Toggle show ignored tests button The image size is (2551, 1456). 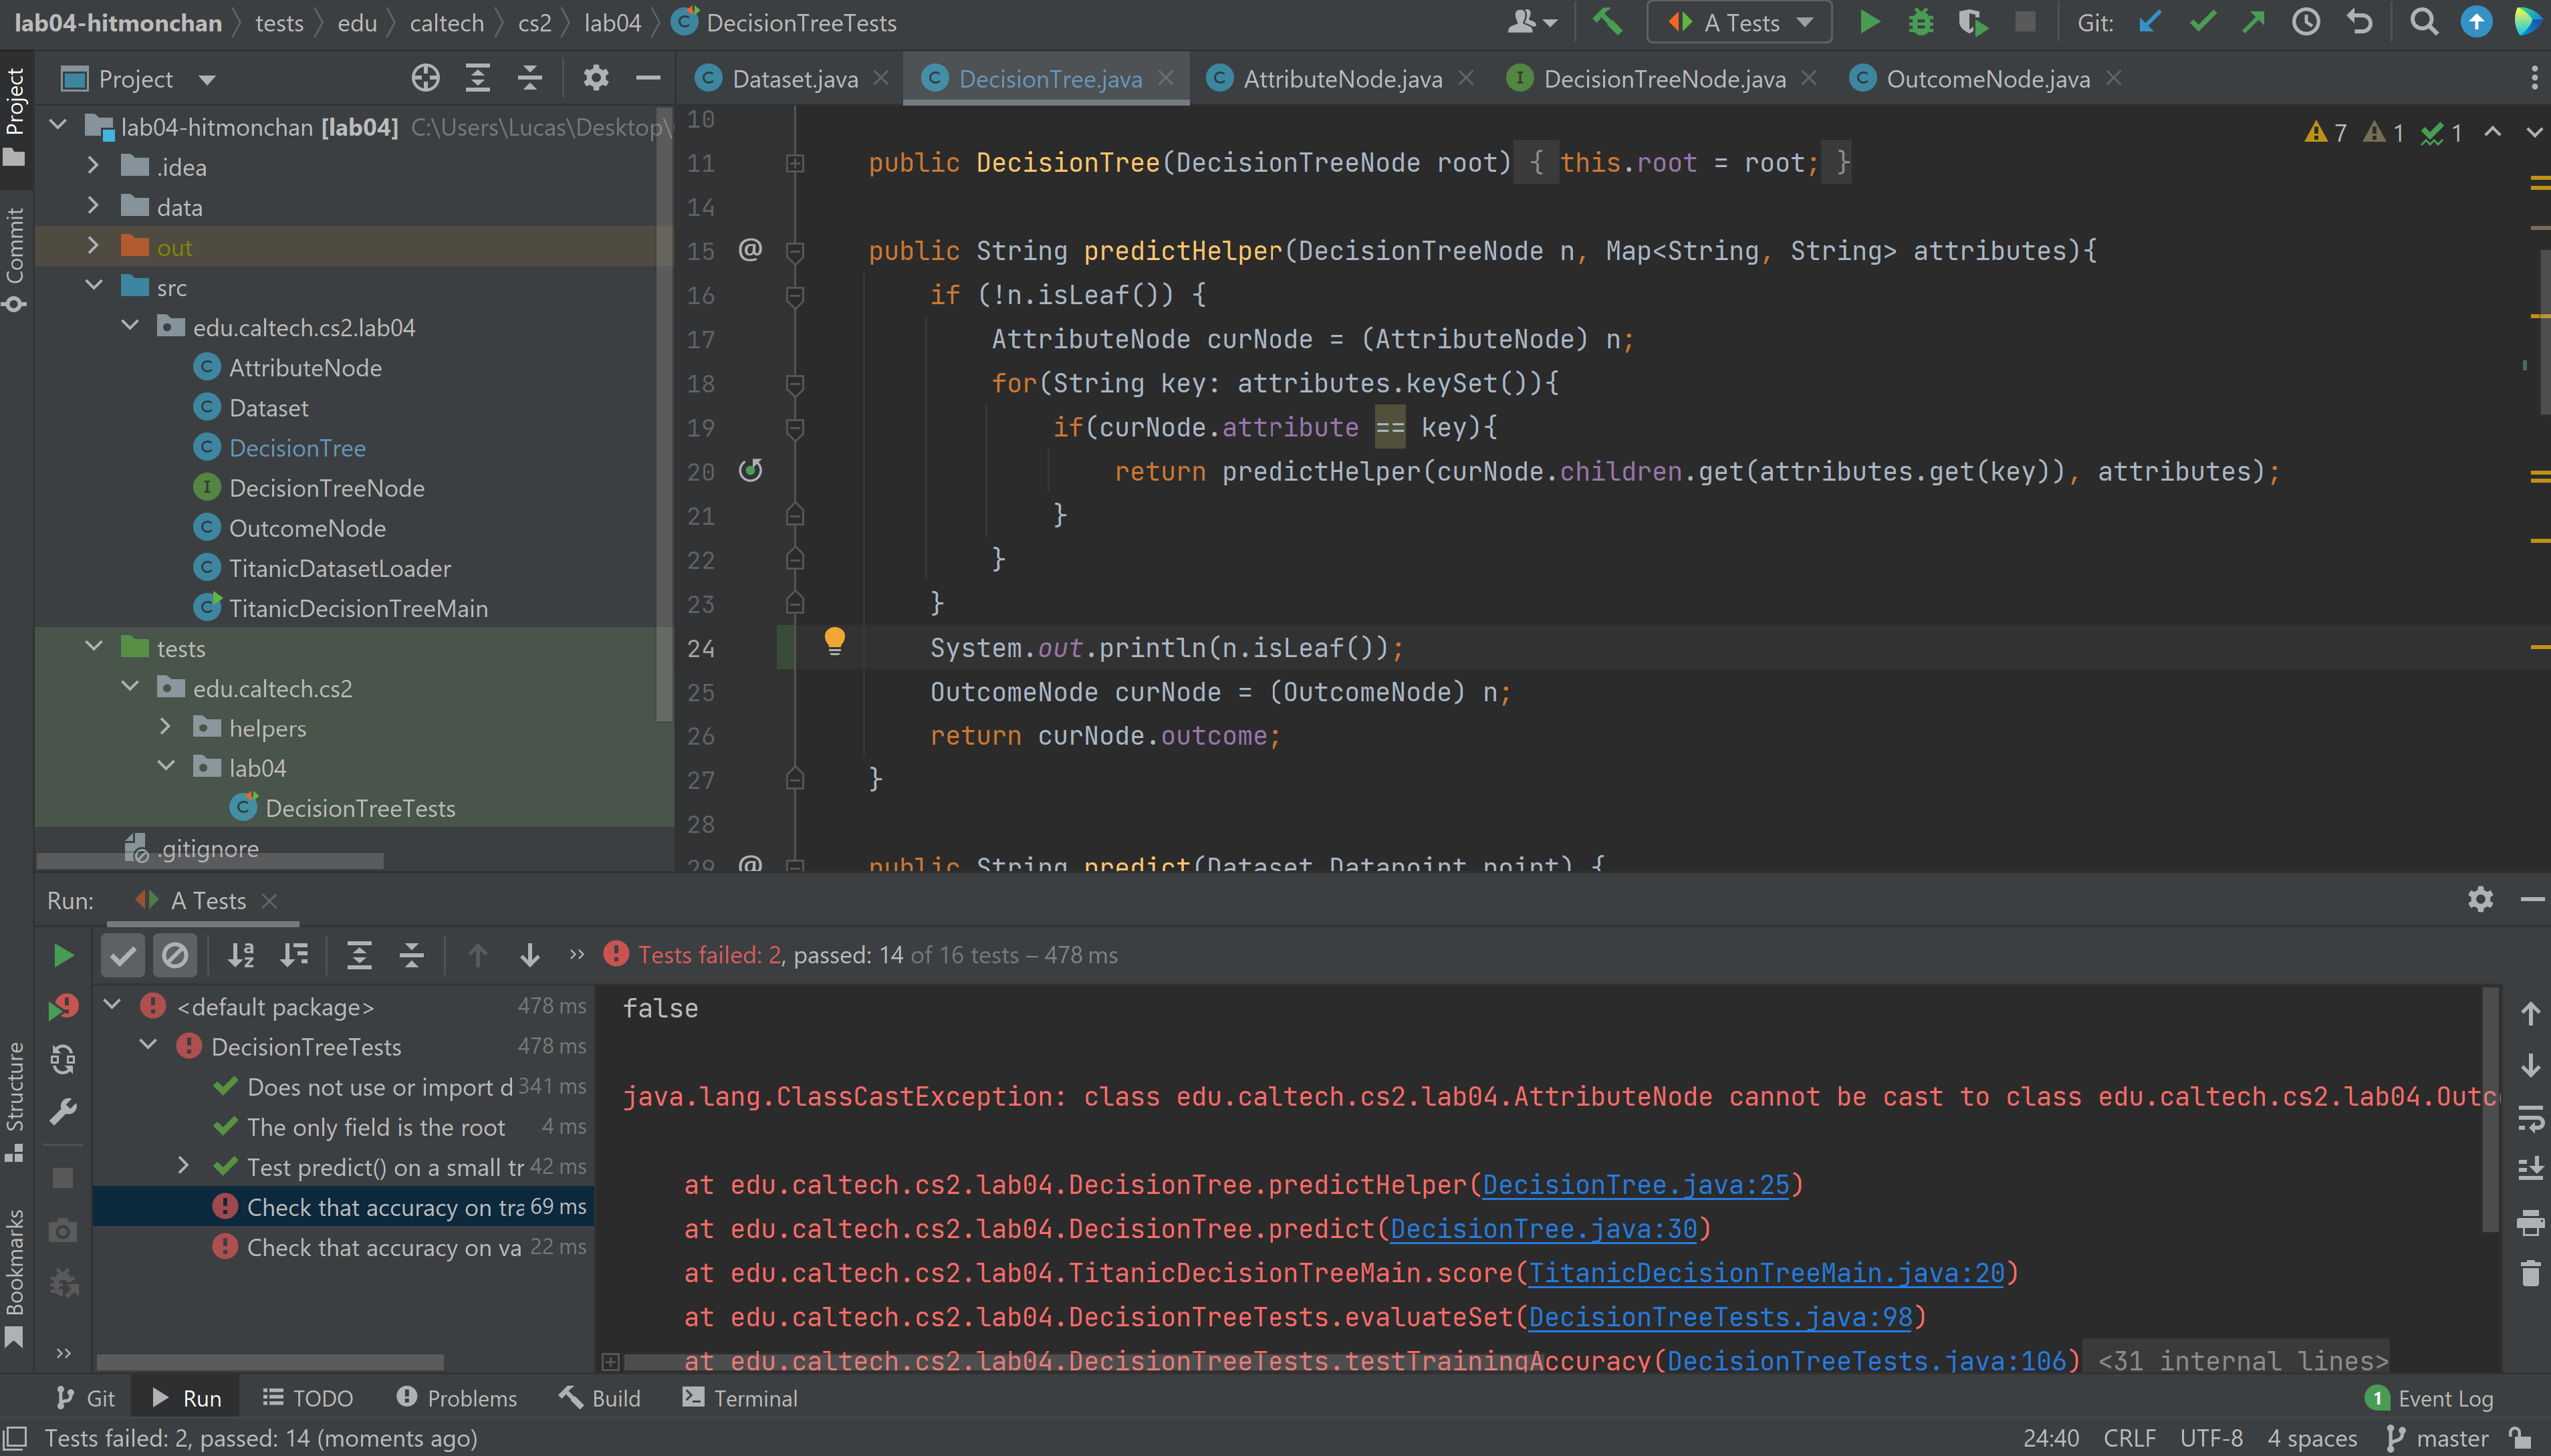[x=175, y=956]
